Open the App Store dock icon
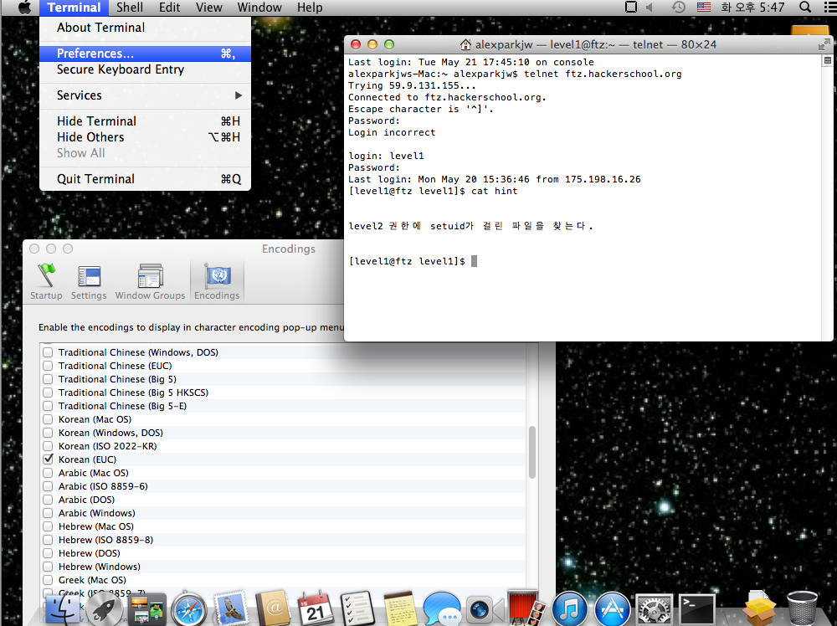This screenshot has height=626, width=837. pos(612,608)
